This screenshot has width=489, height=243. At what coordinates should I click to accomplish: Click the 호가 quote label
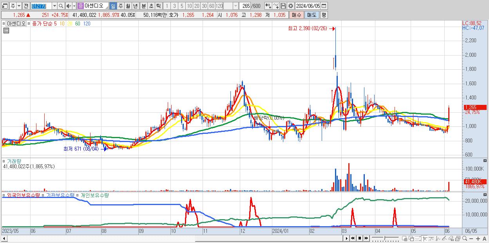(174, 15)
